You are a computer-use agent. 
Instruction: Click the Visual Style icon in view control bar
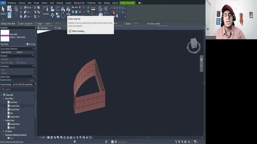coord(52,138)
